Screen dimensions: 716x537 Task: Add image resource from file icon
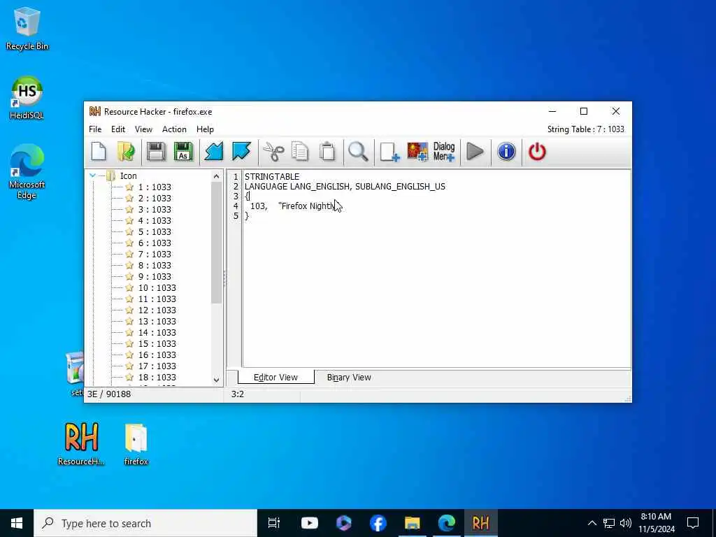click(x=417, y=152)
